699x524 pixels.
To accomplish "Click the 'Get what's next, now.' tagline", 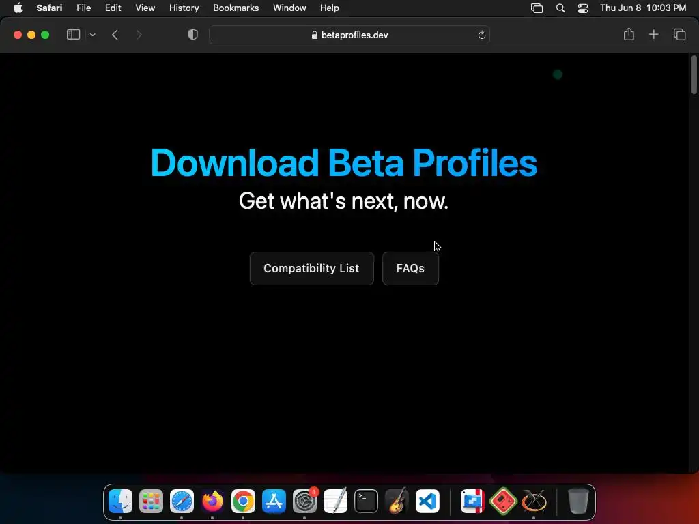I will click(344, 201).
